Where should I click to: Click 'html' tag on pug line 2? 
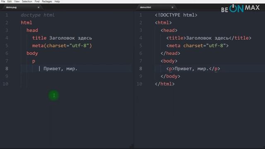pos(26,23)
